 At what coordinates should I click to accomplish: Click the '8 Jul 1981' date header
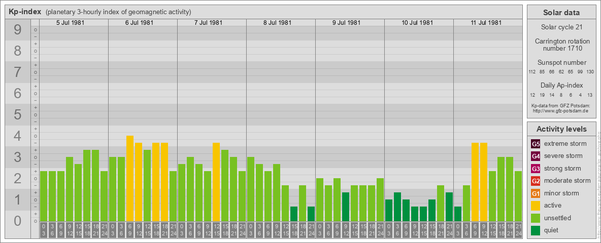click(x=277, y=23)
